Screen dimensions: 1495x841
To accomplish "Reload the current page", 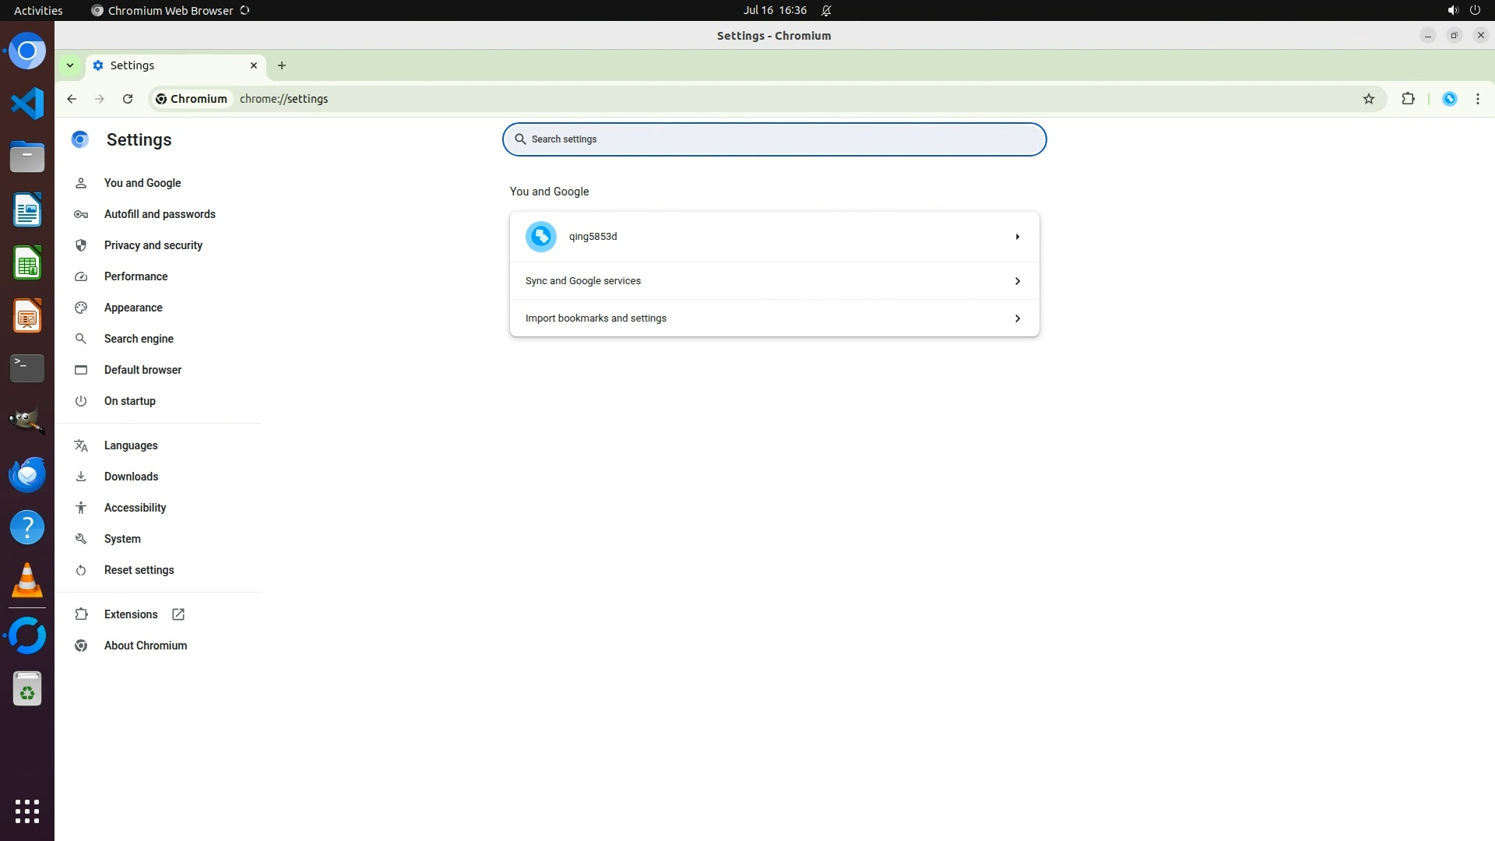I will (128, 99).
